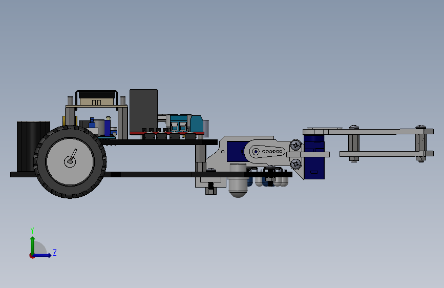Viewport: 444px width, 288px height.
Task: Select the black upper deck plate
Action: click(x=159, y=142)
